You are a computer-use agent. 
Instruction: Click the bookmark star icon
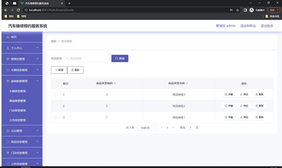237,10
